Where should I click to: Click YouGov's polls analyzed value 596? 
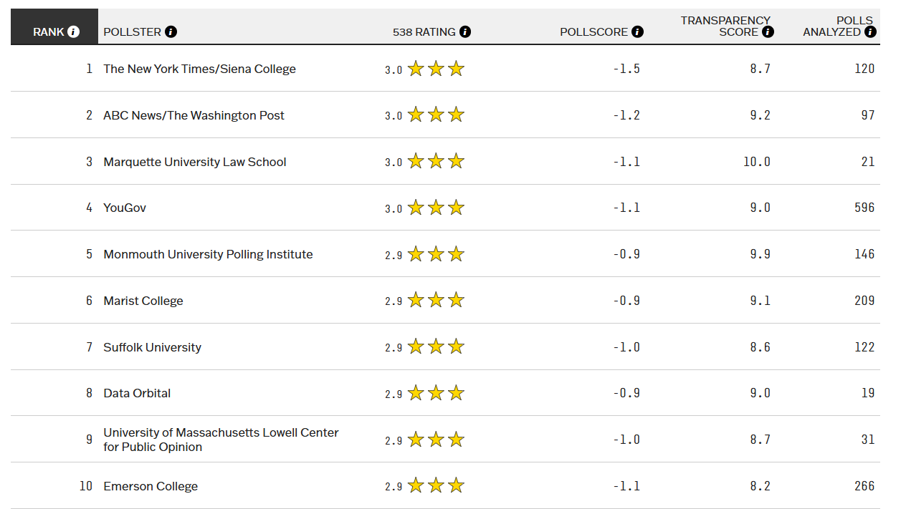pyautogui.click(x=864, y=208)
